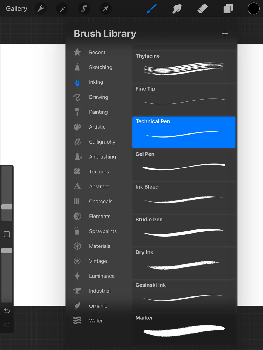Choose the Thylacine brush
This screenshot has width=263, height=350.
(x=184, y=67)
